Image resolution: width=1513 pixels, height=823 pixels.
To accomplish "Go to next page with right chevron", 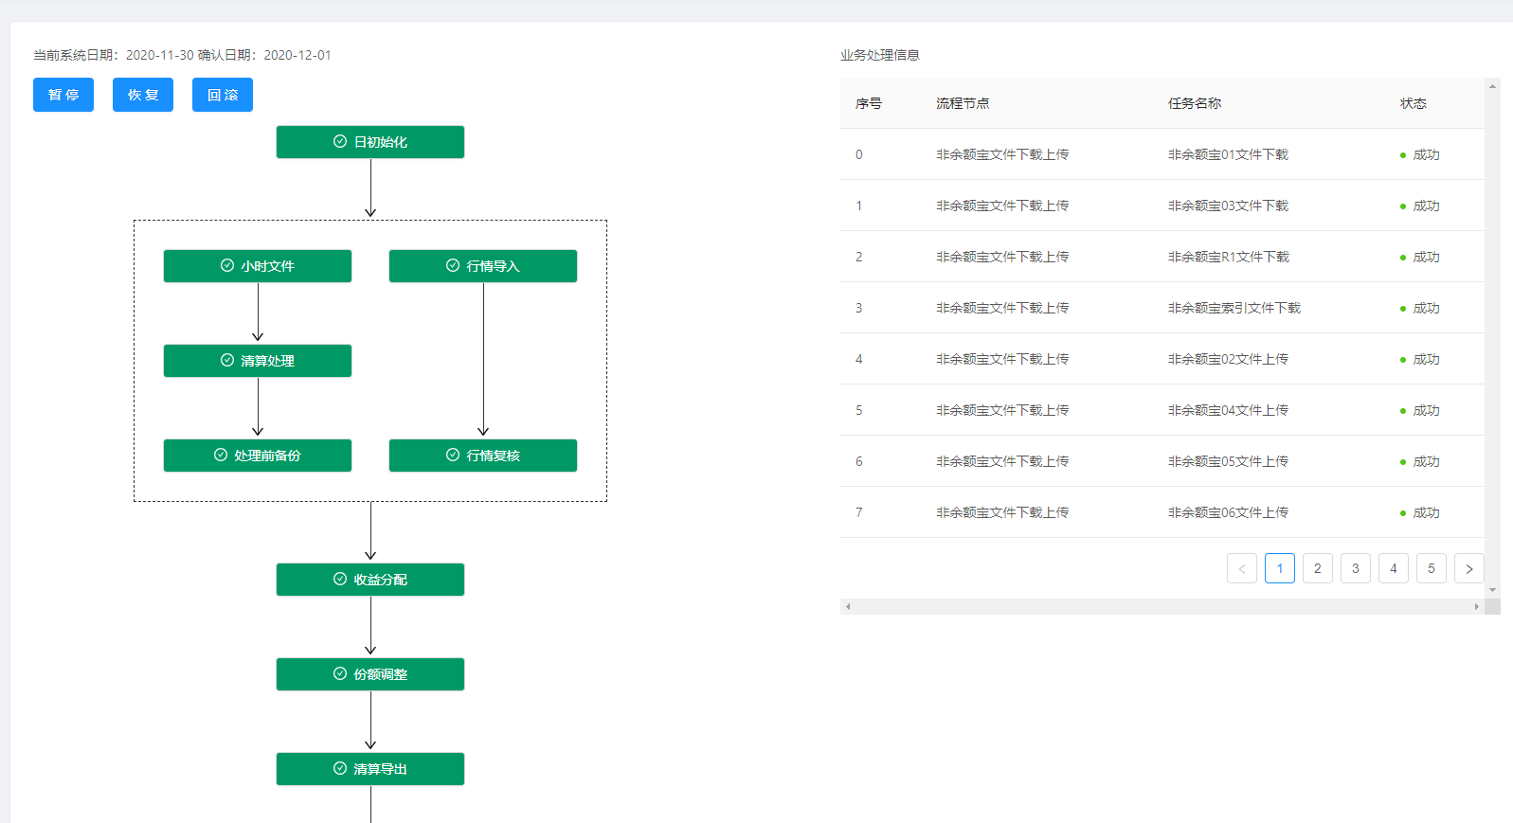I will tap(1469, 568).
